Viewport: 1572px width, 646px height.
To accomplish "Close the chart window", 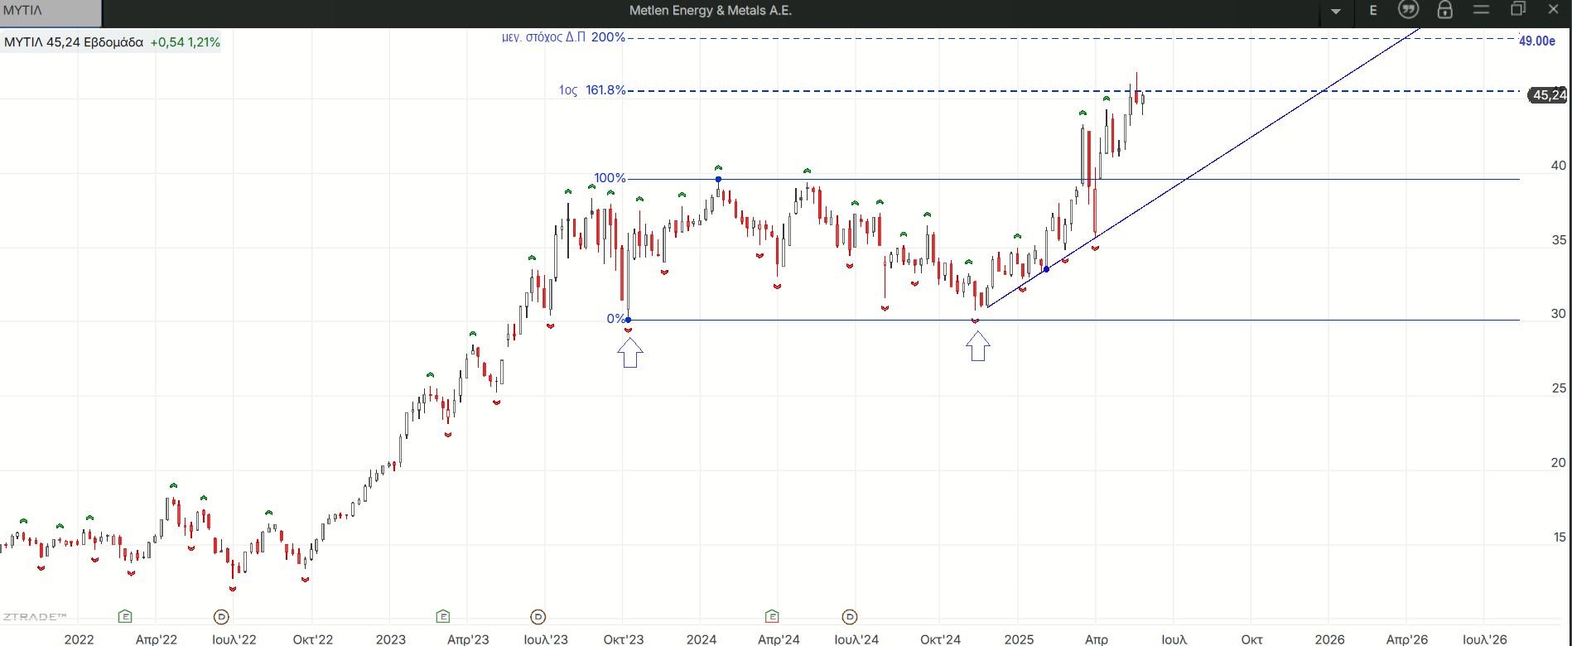I will [x=1554, y=9].
